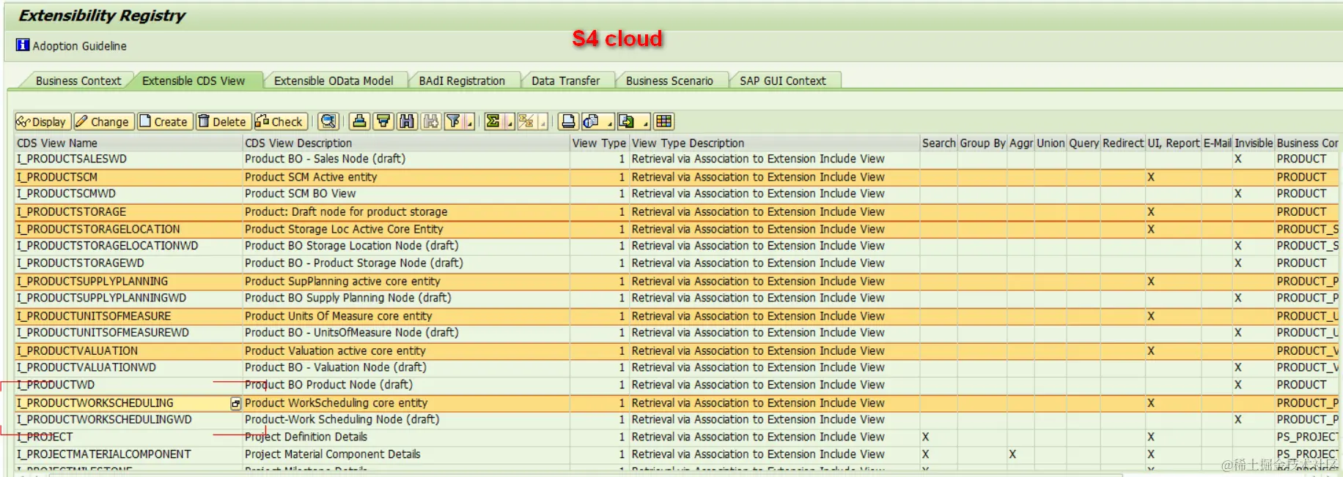Click Aggr X in I_PROJECTMATERIALCOMPONENT row
Viewport: 1343px width, 477px height.
(1012, 454)
